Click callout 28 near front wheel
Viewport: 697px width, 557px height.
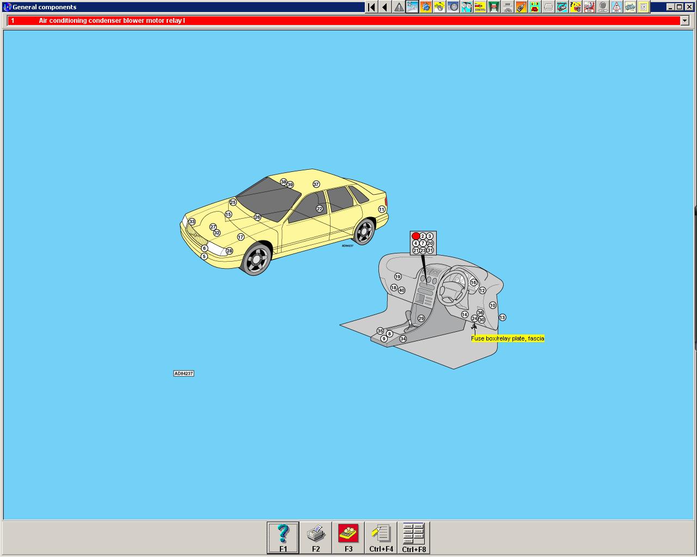point(229,251)
